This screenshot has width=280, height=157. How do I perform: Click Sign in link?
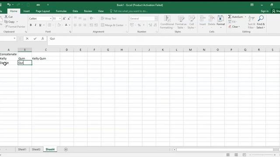[264, 11]
